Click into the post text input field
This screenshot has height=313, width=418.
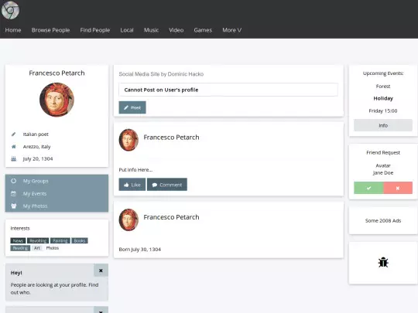[228, 90]
